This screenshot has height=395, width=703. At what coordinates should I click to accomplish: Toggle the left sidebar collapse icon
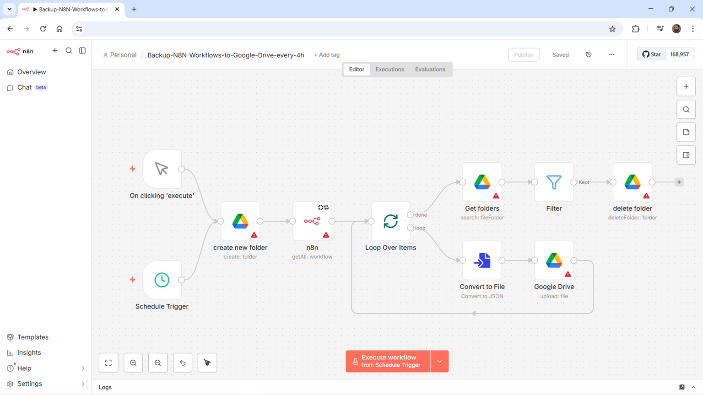[x=82, y=51]
